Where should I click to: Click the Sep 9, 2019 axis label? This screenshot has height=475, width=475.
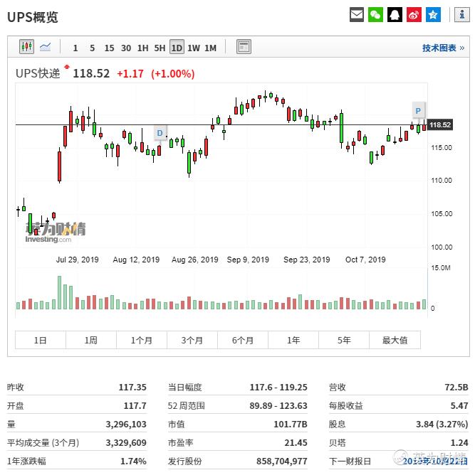[x=248, y=260]
